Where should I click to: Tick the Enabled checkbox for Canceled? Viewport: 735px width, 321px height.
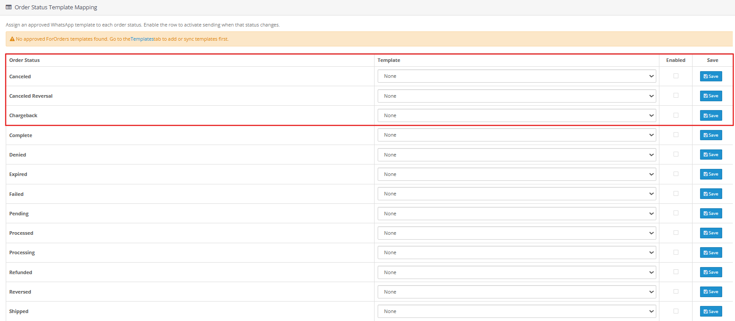pyautogui.click(x=676, y=76)
